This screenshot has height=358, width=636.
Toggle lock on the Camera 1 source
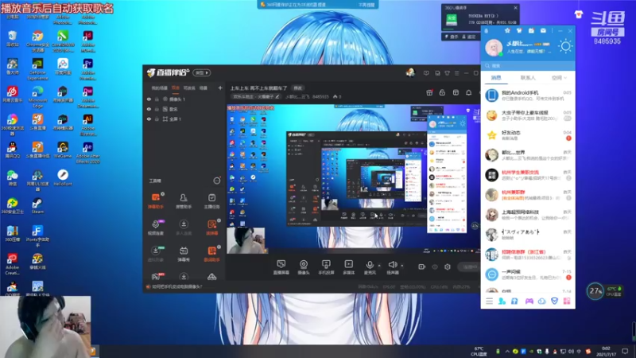click(x=157, y=99)
